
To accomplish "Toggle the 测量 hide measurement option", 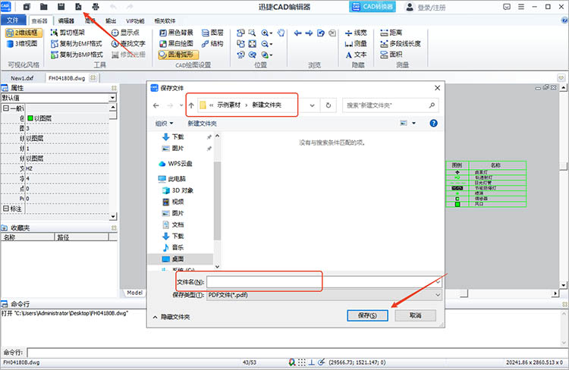I will [x=356, y=44].
